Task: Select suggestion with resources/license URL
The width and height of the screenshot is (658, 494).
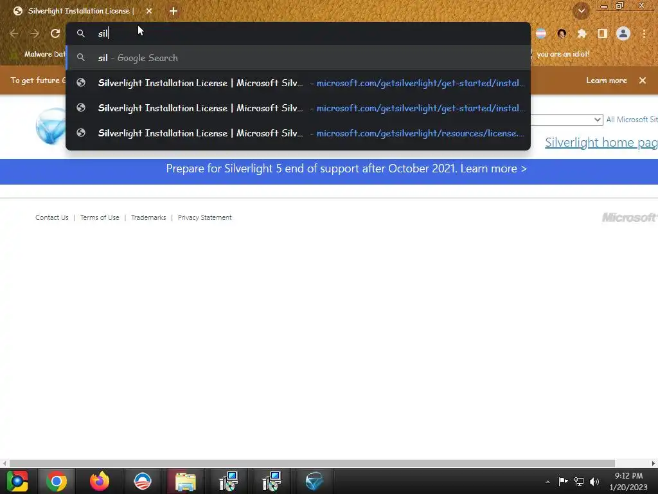Action: [298, 133]
